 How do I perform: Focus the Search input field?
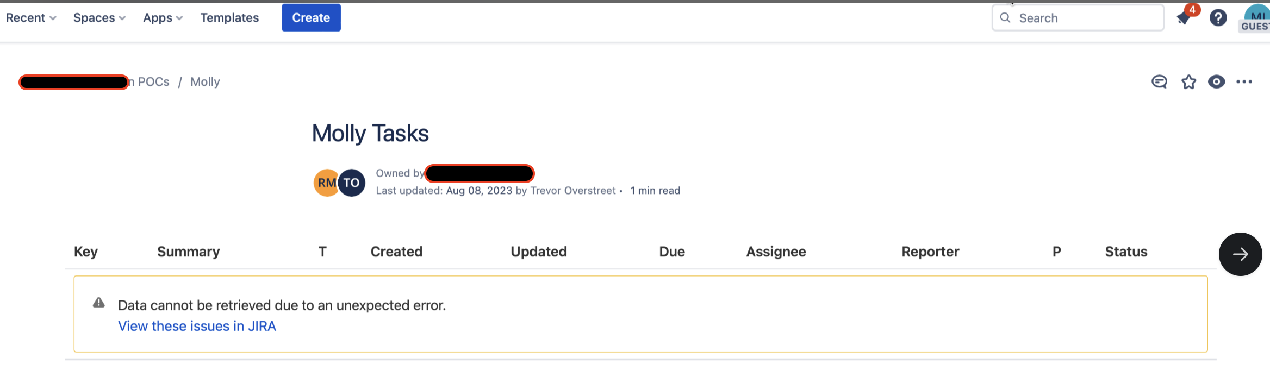(1078, 18)
